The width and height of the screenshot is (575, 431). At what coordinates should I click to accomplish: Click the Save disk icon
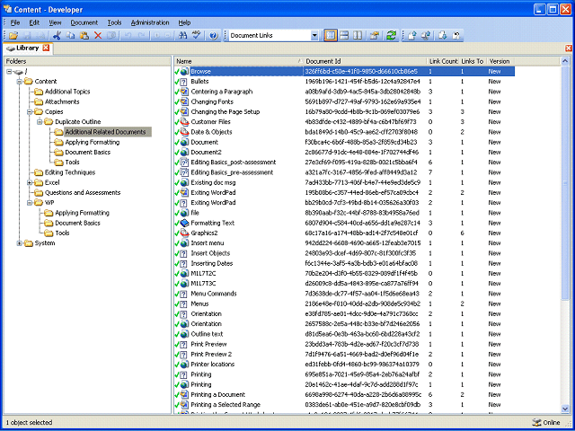tap(27, 36)
